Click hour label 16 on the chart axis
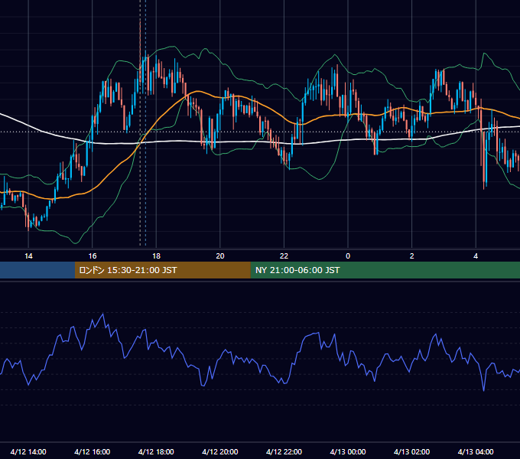 [x=93, y=256]
